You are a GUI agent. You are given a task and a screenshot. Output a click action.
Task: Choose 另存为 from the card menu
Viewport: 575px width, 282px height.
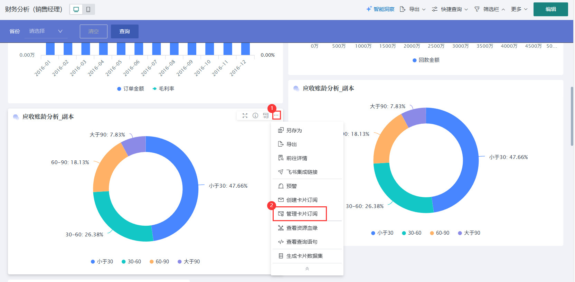point(307,130)
